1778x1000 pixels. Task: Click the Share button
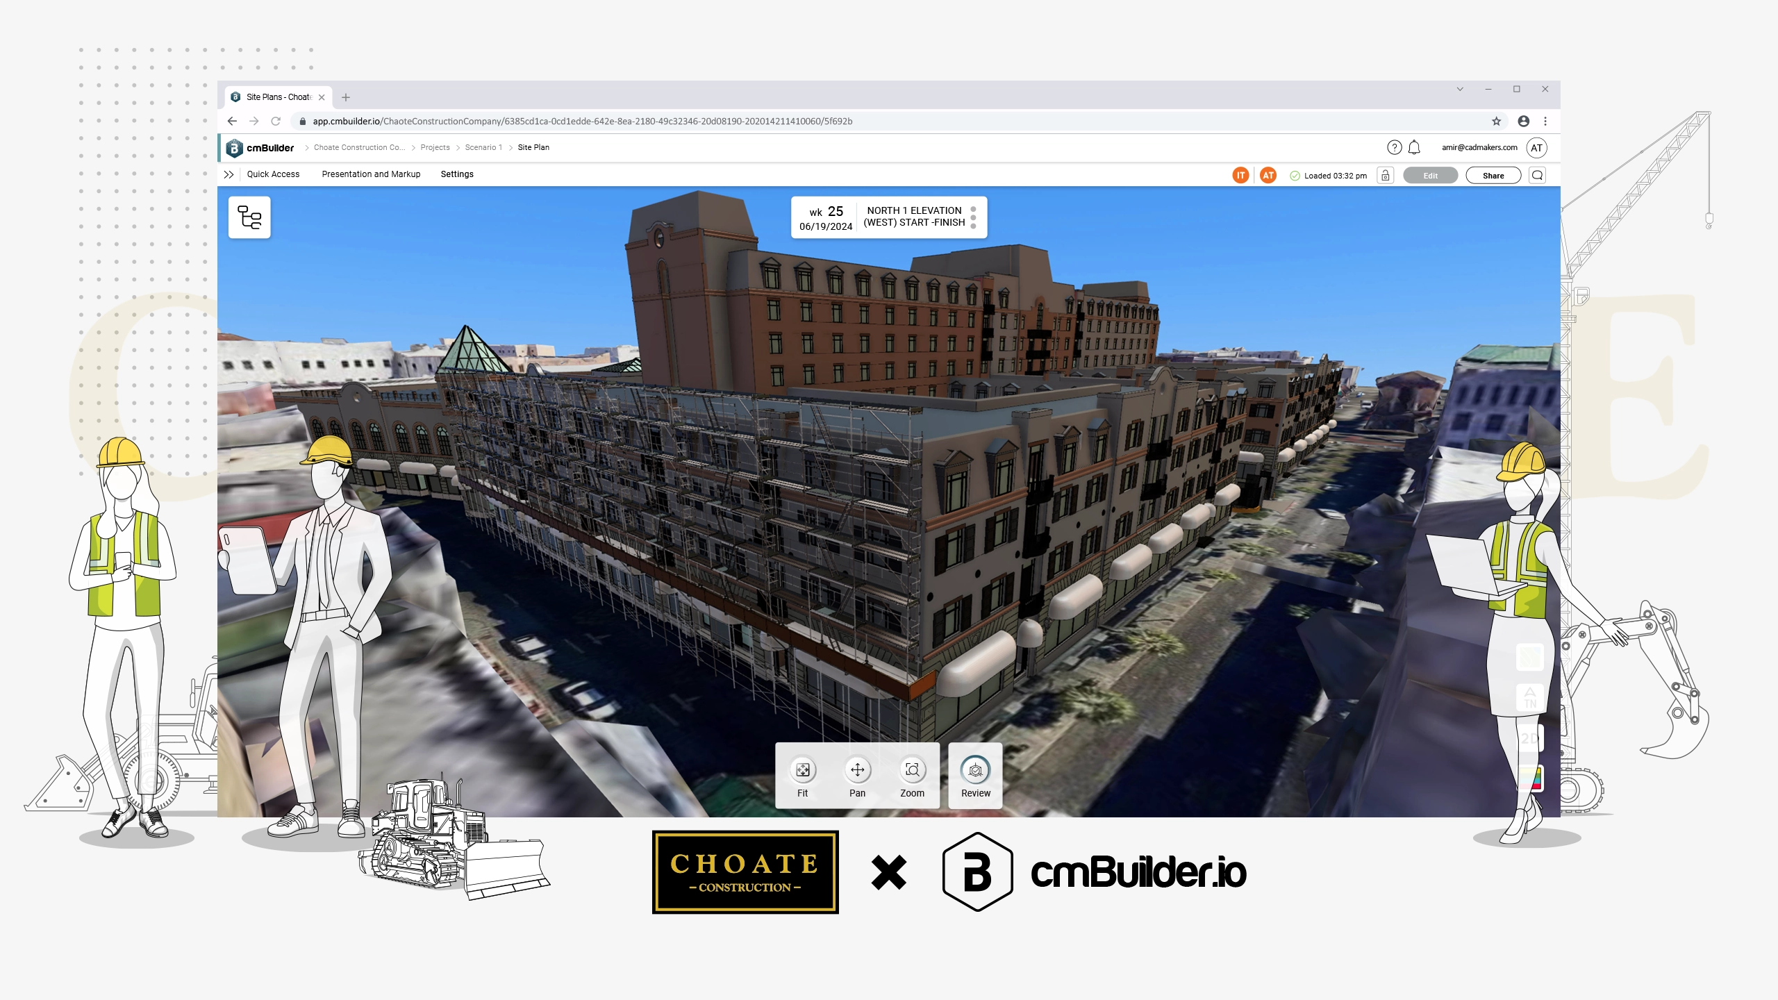1493,175
